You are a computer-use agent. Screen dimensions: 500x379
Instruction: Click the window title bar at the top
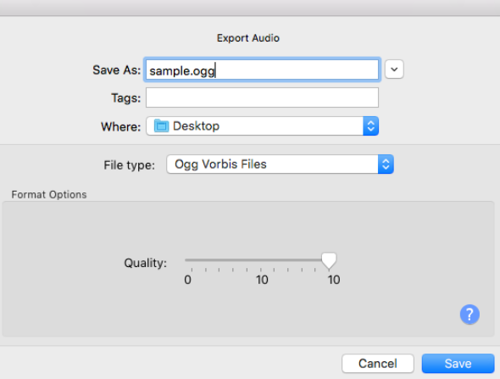point(250,8)
